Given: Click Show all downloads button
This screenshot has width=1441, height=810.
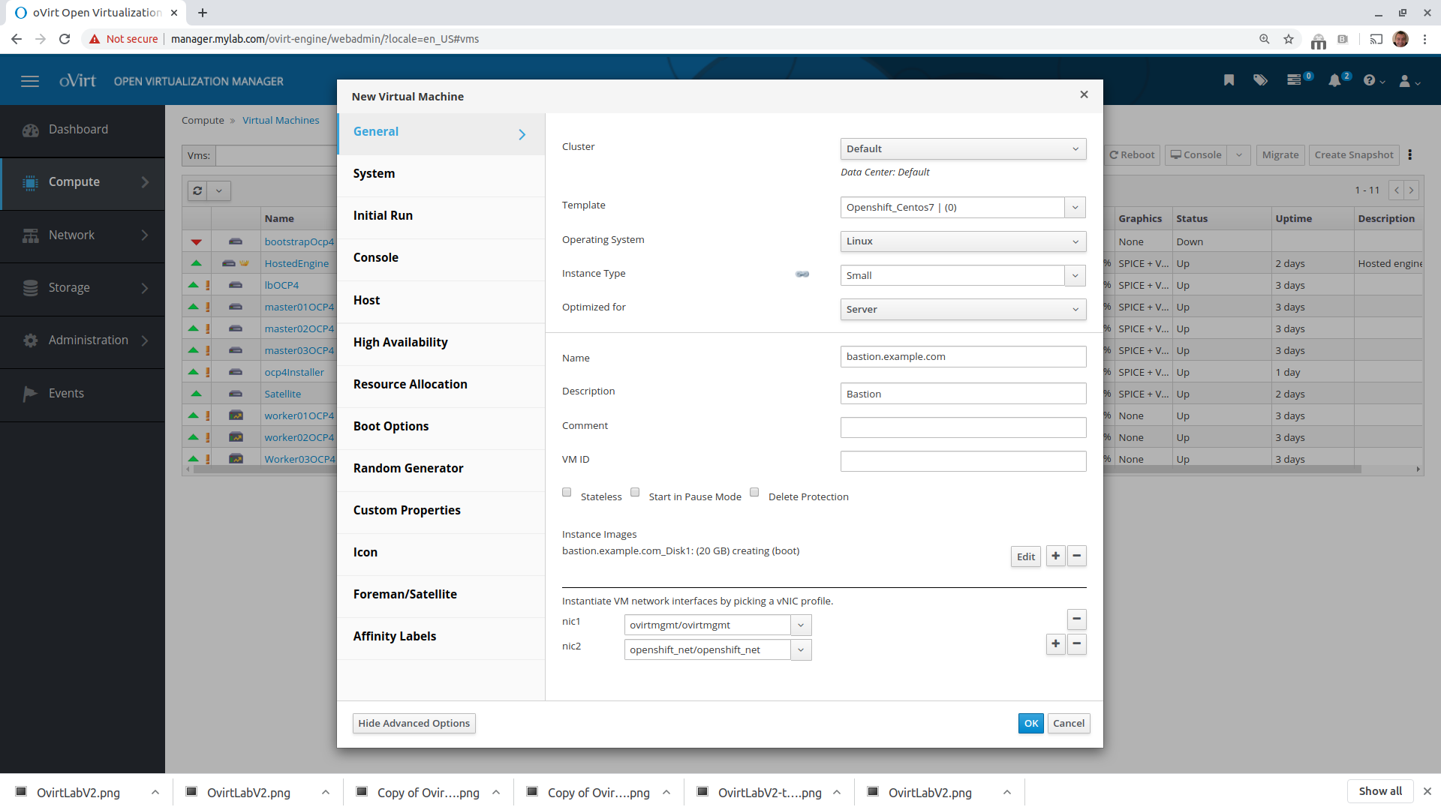Looking at the screenshot, I should [x=1379, y=791].
